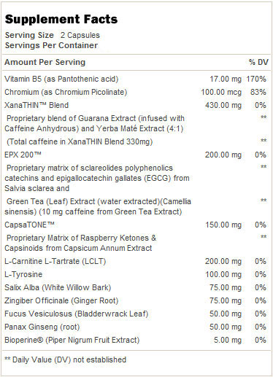Select the Vitamin B5 Pantothenic acid row

135,79
